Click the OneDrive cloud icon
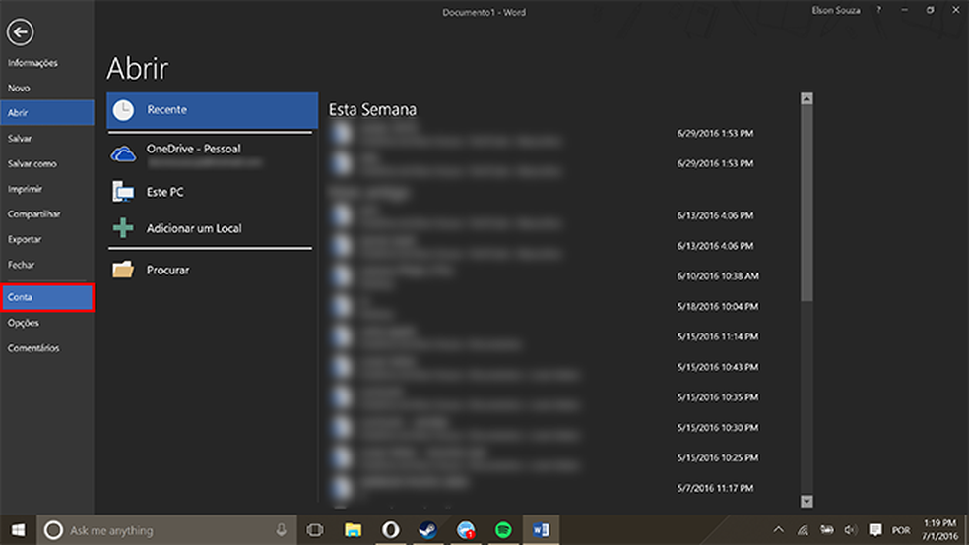This screenshot has width=969, height=545. (123, 153)
